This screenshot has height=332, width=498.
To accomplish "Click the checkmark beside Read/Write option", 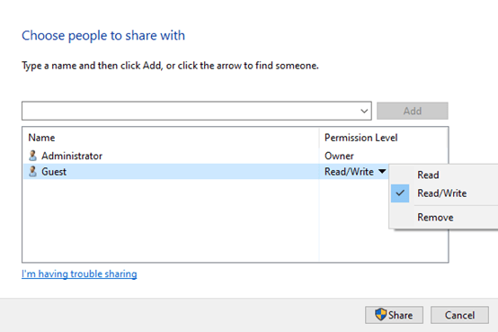I will pyautogui.click(x=400, y=193).
